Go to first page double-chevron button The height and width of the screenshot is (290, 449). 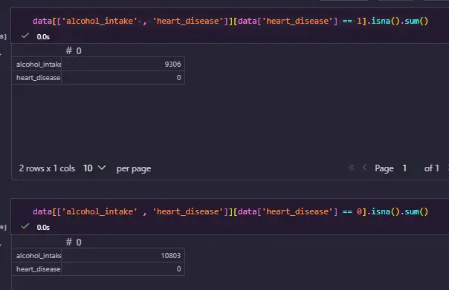(x=351, y=168)
